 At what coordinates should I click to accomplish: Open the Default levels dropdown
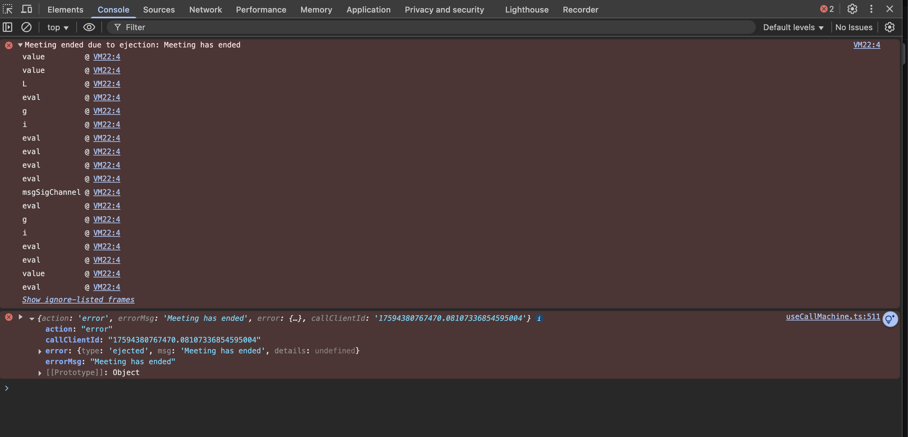(x=793, y=27)
